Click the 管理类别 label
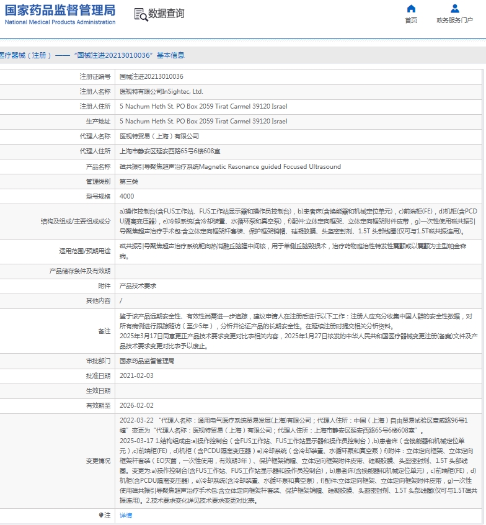 pos(98,181)
